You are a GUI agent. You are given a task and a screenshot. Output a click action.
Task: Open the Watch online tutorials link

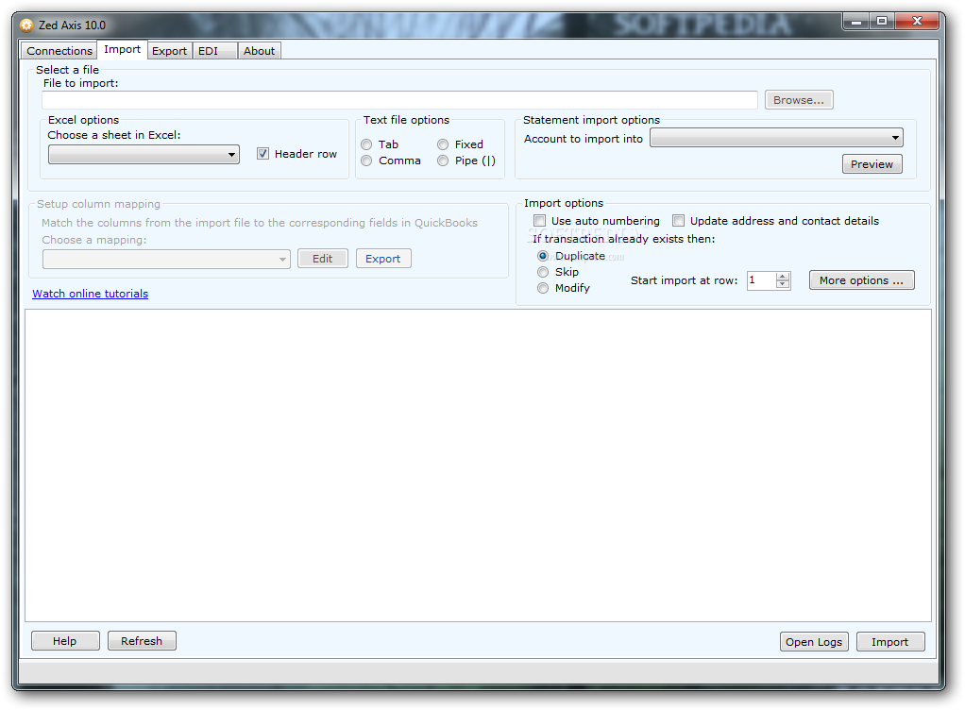coord(91,294)
